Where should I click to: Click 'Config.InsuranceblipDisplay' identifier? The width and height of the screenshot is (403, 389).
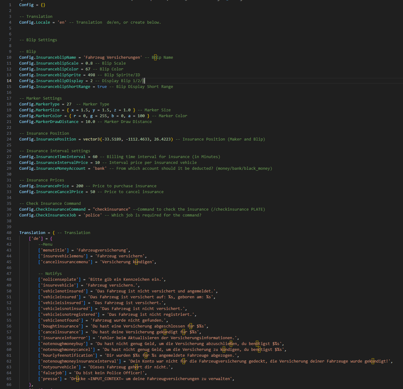[51, 81]
